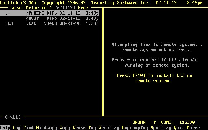Click the 02-11-13 date in the title bar
Screen dimensions: 208x130
(x=166, y=3)
